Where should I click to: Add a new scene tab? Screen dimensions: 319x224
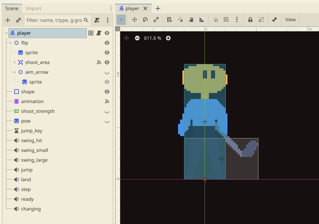(158, 8)
